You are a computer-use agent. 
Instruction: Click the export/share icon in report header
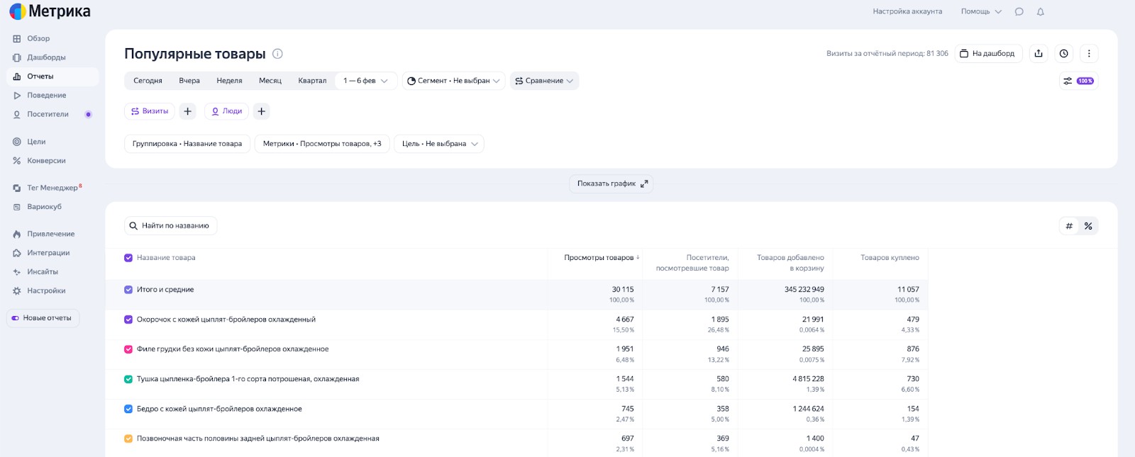1039,54
